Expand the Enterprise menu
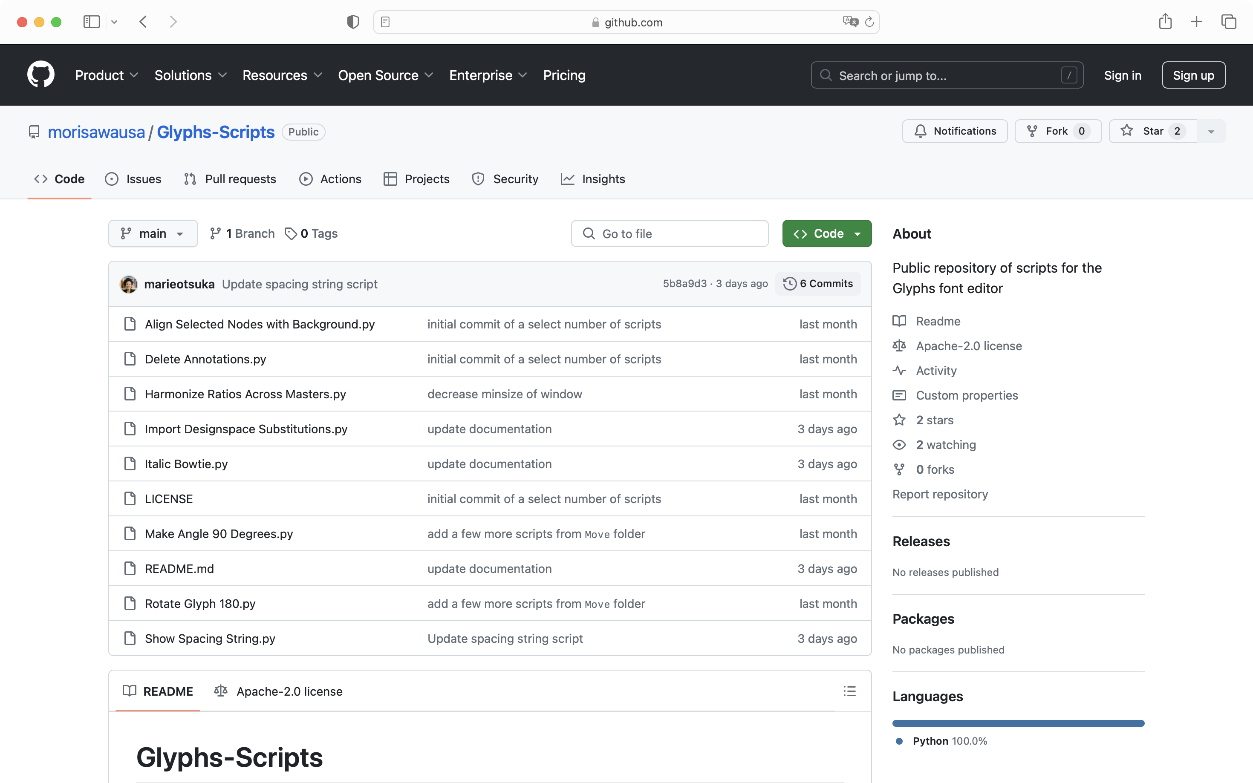Image resolution: width=1253 pixels, height=783 pixels. tap(488, 75)
